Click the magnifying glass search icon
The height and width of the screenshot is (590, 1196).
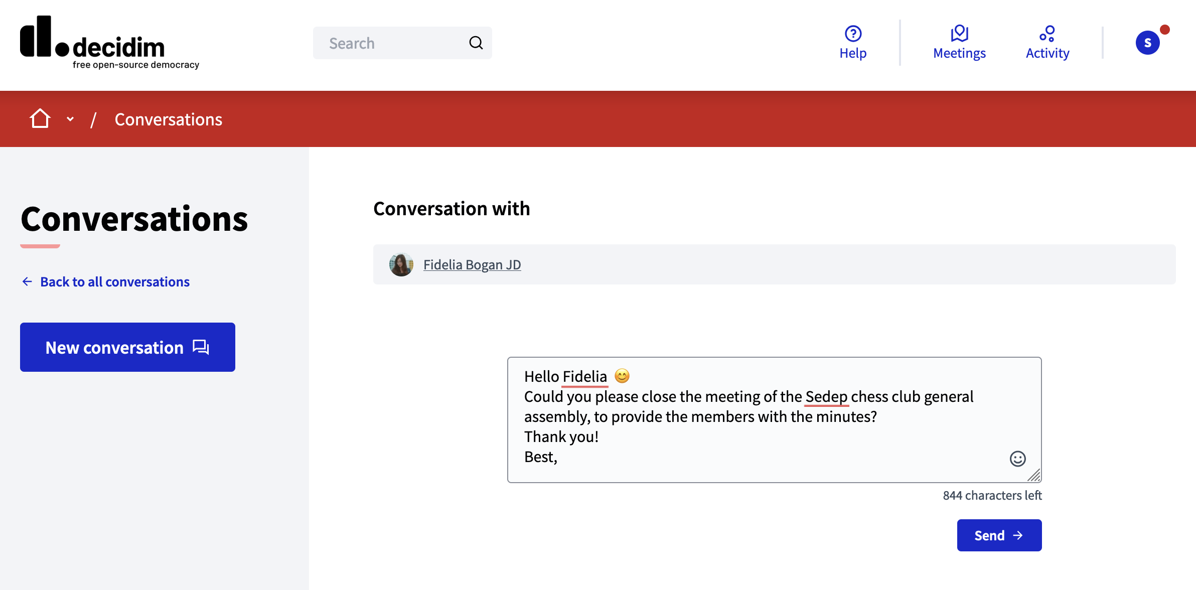[475, 43]
